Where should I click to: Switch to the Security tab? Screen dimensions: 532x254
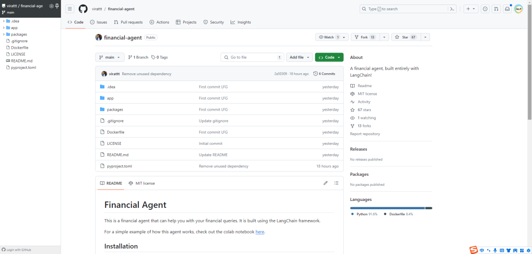pos(214,22)
